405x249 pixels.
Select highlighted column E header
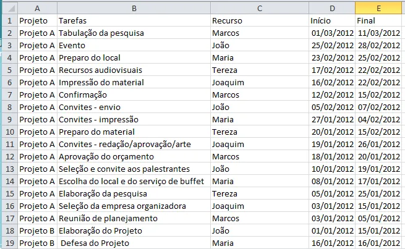378,8
